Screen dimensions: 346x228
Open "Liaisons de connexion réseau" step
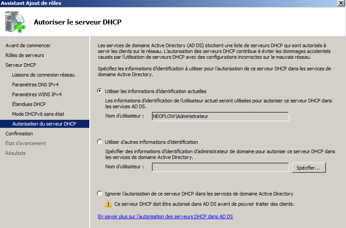click(43, 75)
